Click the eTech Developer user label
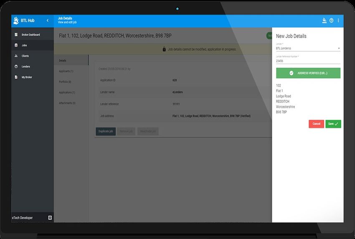The width and height of the screenshot is (355, 239). (x=23, y=218)
